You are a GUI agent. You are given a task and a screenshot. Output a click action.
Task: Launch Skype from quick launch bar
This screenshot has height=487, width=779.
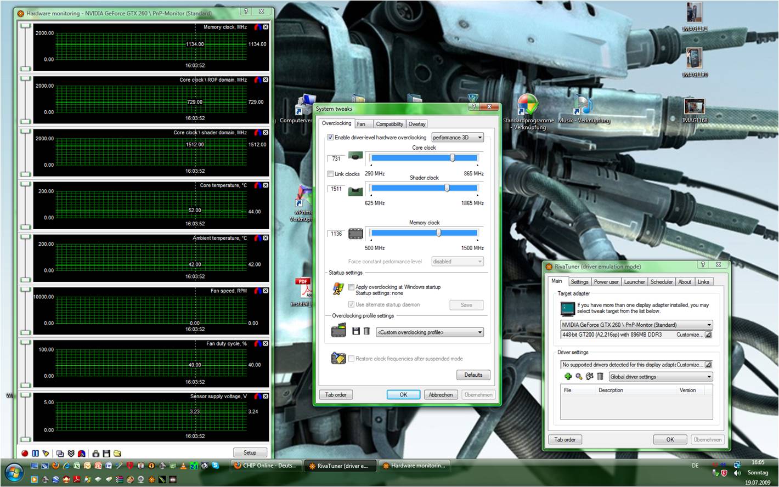(216, 466)
